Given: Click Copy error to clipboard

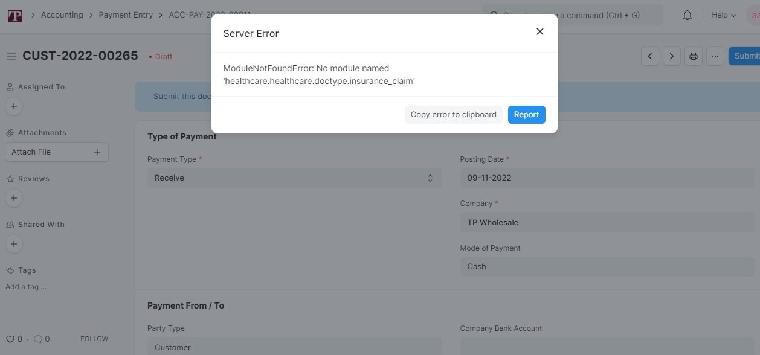Looking at the screenshot, I should point(453,114).
